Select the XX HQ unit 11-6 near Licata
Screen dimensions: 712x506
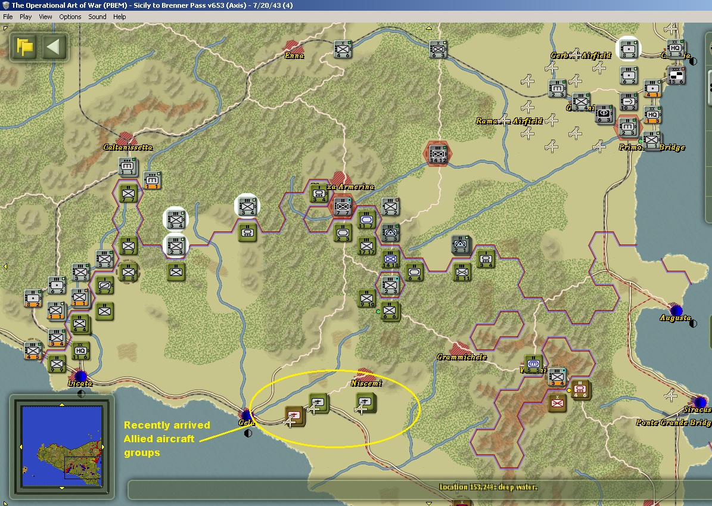coord(80,350)
